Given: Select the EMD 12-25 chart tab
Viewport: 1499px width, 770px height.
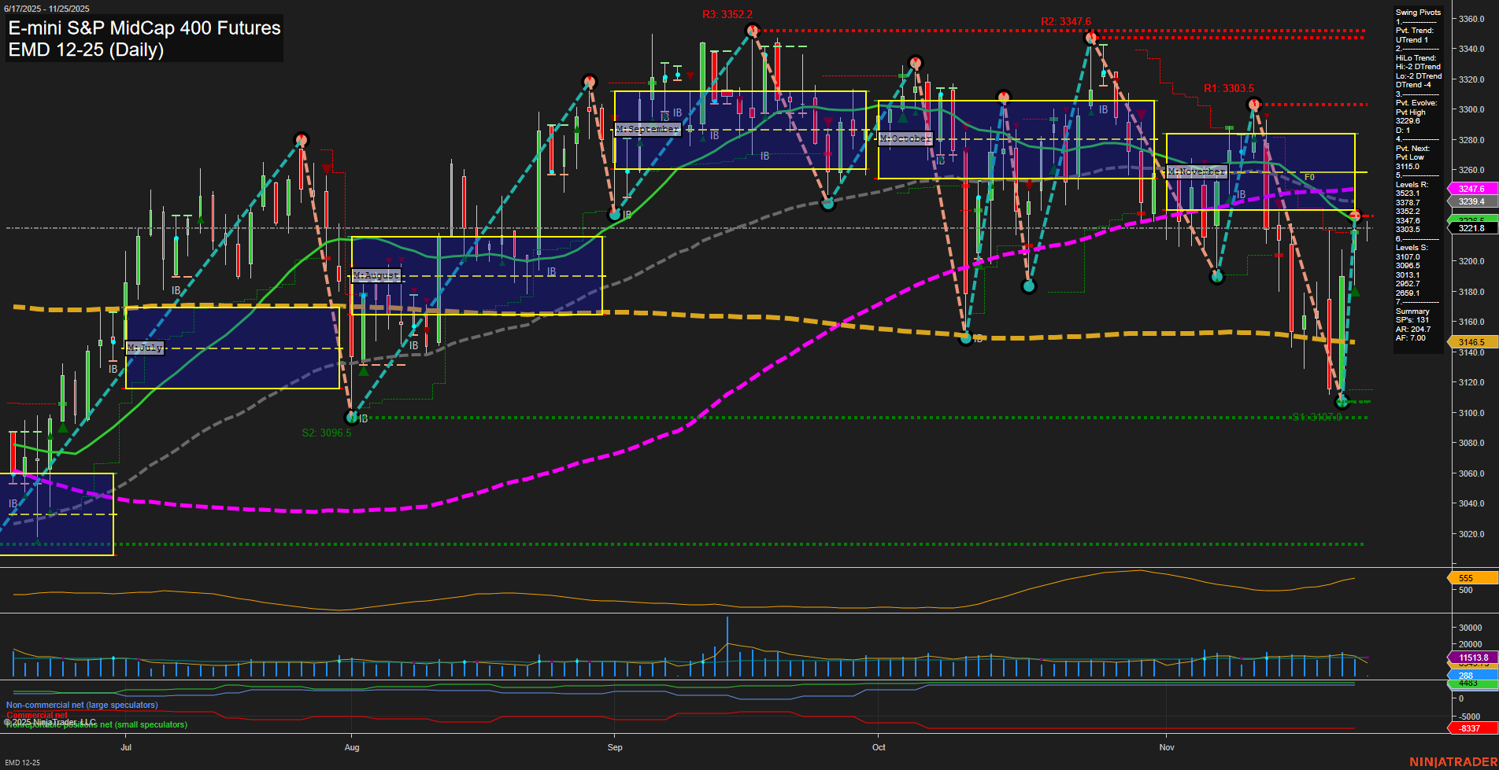Looking at the screenshot, I should (x=23, y=761).
